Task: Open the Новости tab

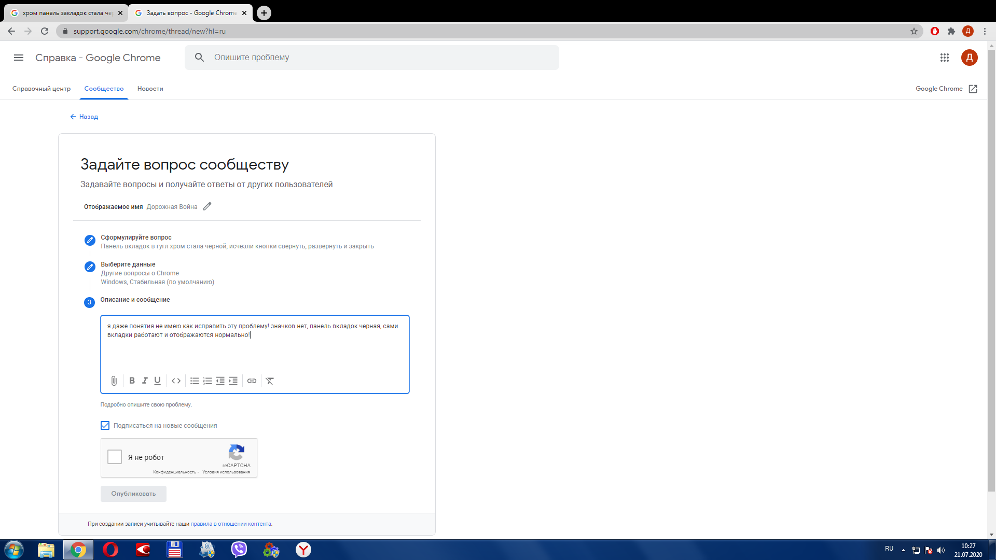Action: coord(149,88)
